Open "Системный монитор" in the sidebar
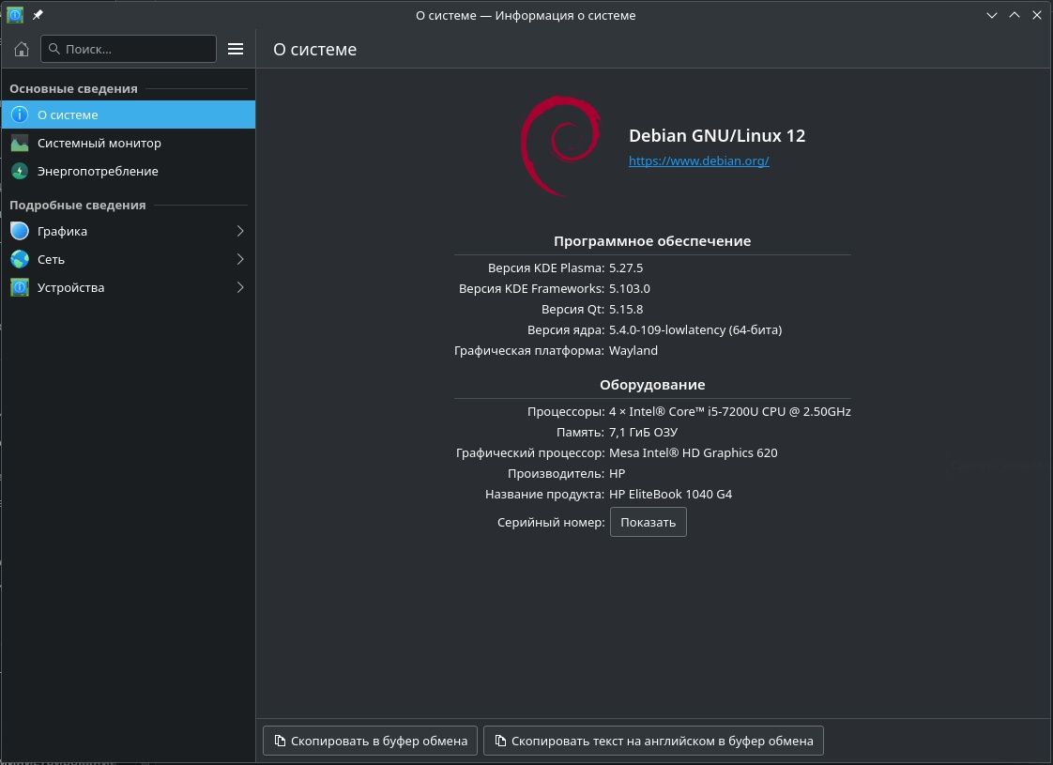The height and width of the screenshot is (765, 1053). (129, 143)
